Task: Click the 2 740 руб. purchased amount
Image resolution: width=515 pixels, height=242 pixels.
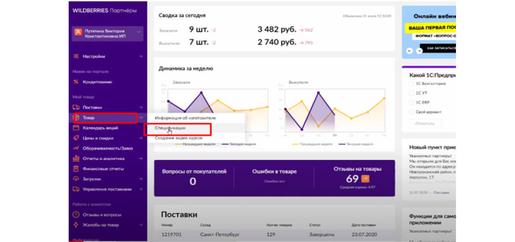Action: tap(277, 42)
